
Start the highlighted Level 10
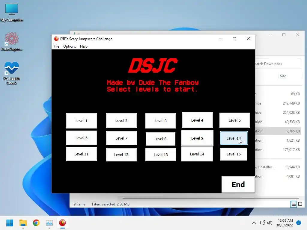pos(234,138)
